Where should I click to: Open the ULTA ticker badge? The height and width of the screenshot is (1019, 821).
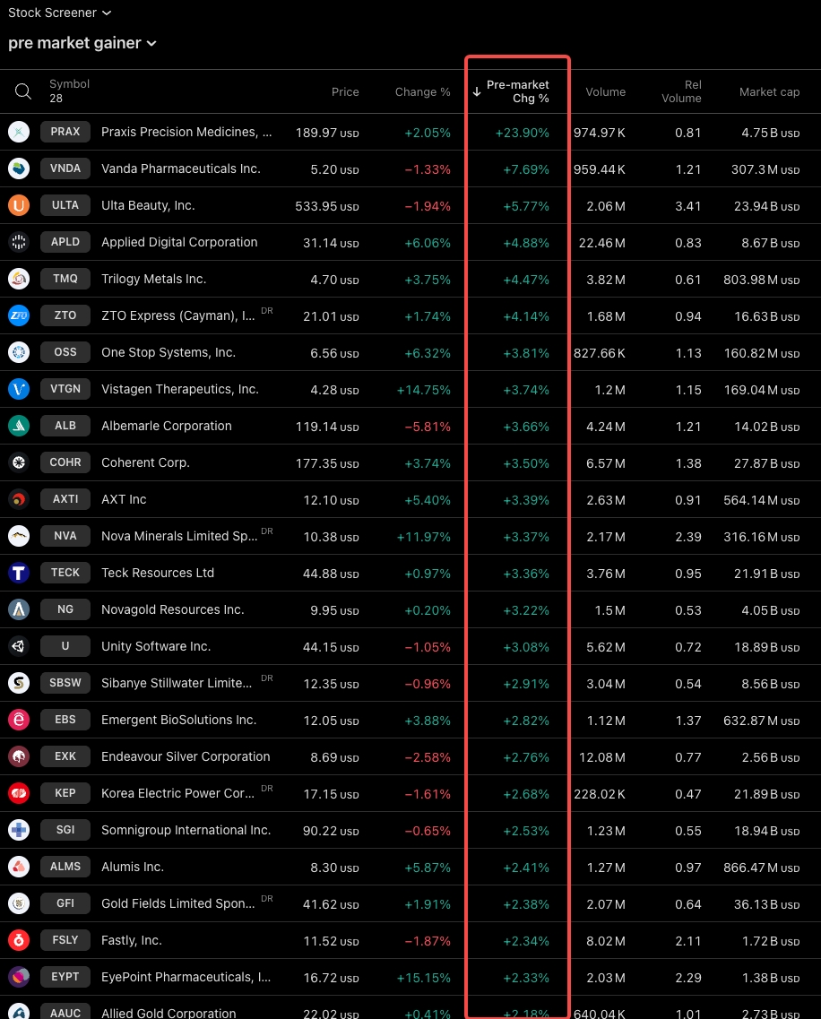coord(65,205)
